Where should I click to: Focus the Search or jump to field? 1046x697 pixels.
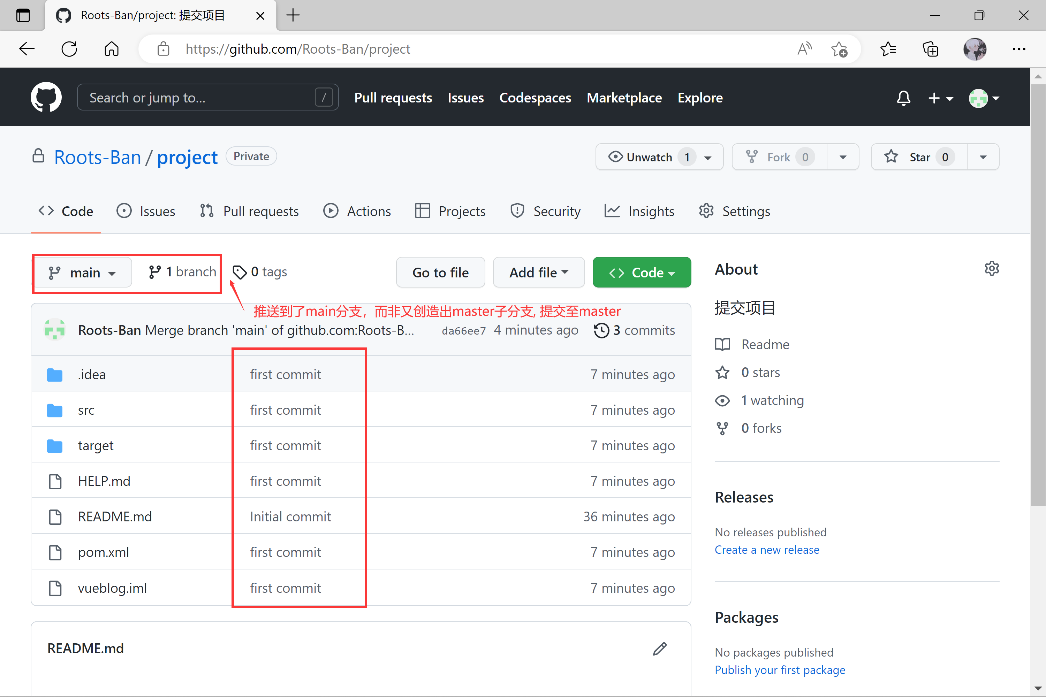coord(208,97)
